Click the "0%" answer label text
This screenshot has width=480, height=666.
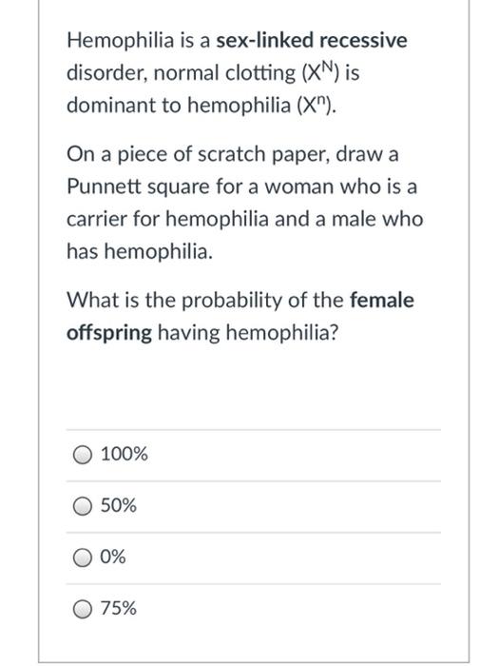click(x=113, y=557)
